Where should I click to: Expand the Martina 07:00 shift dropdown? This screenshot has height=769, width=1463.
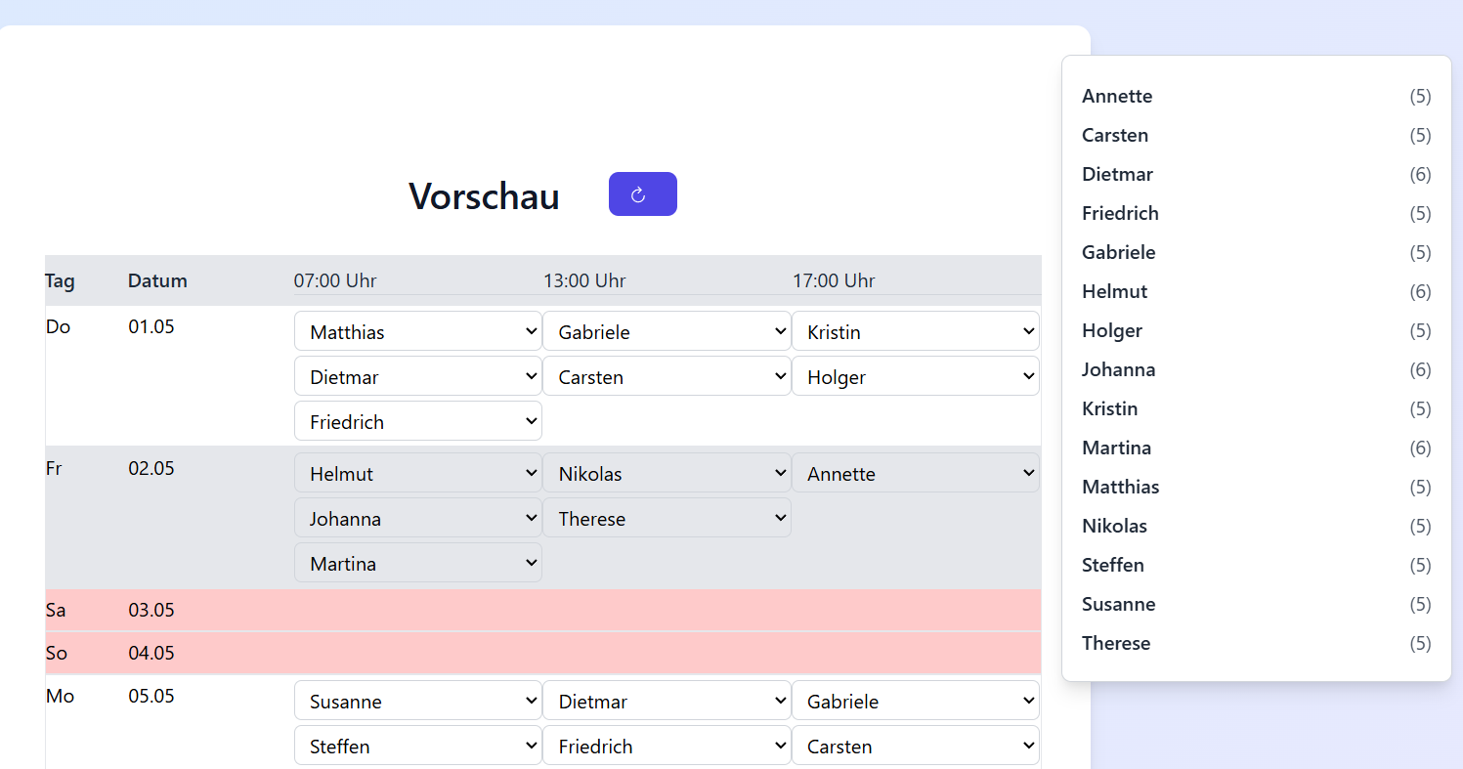click(x=417, y=563)
